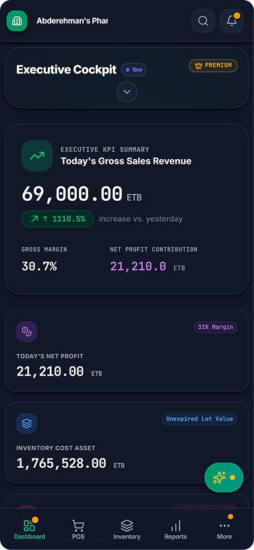This screenshot has width=254, height=550.
Task: Tap the purple coins net profit icon
Action: (x=27, y=332)
